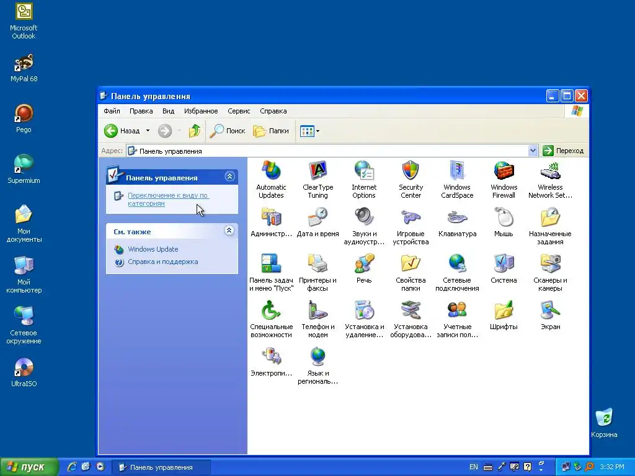The image size is (635, 476).
Task: Open Мой компьютер desktop icon
Action: [24, 275]
